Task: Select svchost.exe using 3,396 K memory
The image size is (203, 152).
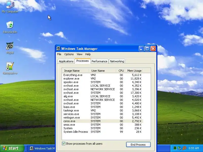Action: pos(103,89)
